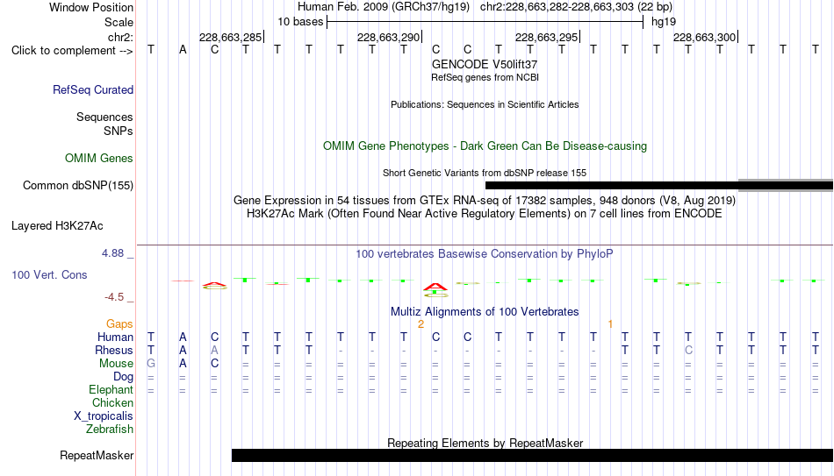
Task: Select the Layered H3K27Ac track label
Action: (x=57, y=226)
